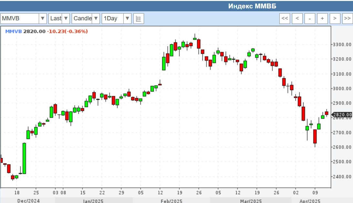
Task: Jump to latest data with >> button
Action: coord(348,18)
